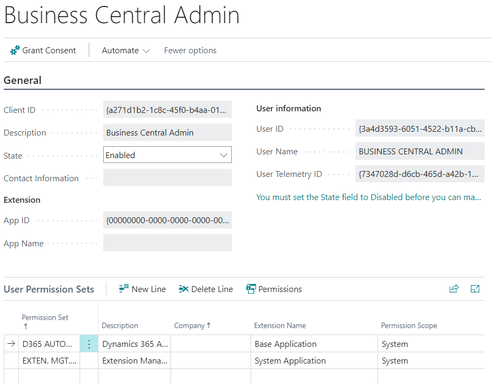Viewport: 491px width, 384px height.
Task: Click the share icon in User Permission Sets
Action: (x=454, y=289)
